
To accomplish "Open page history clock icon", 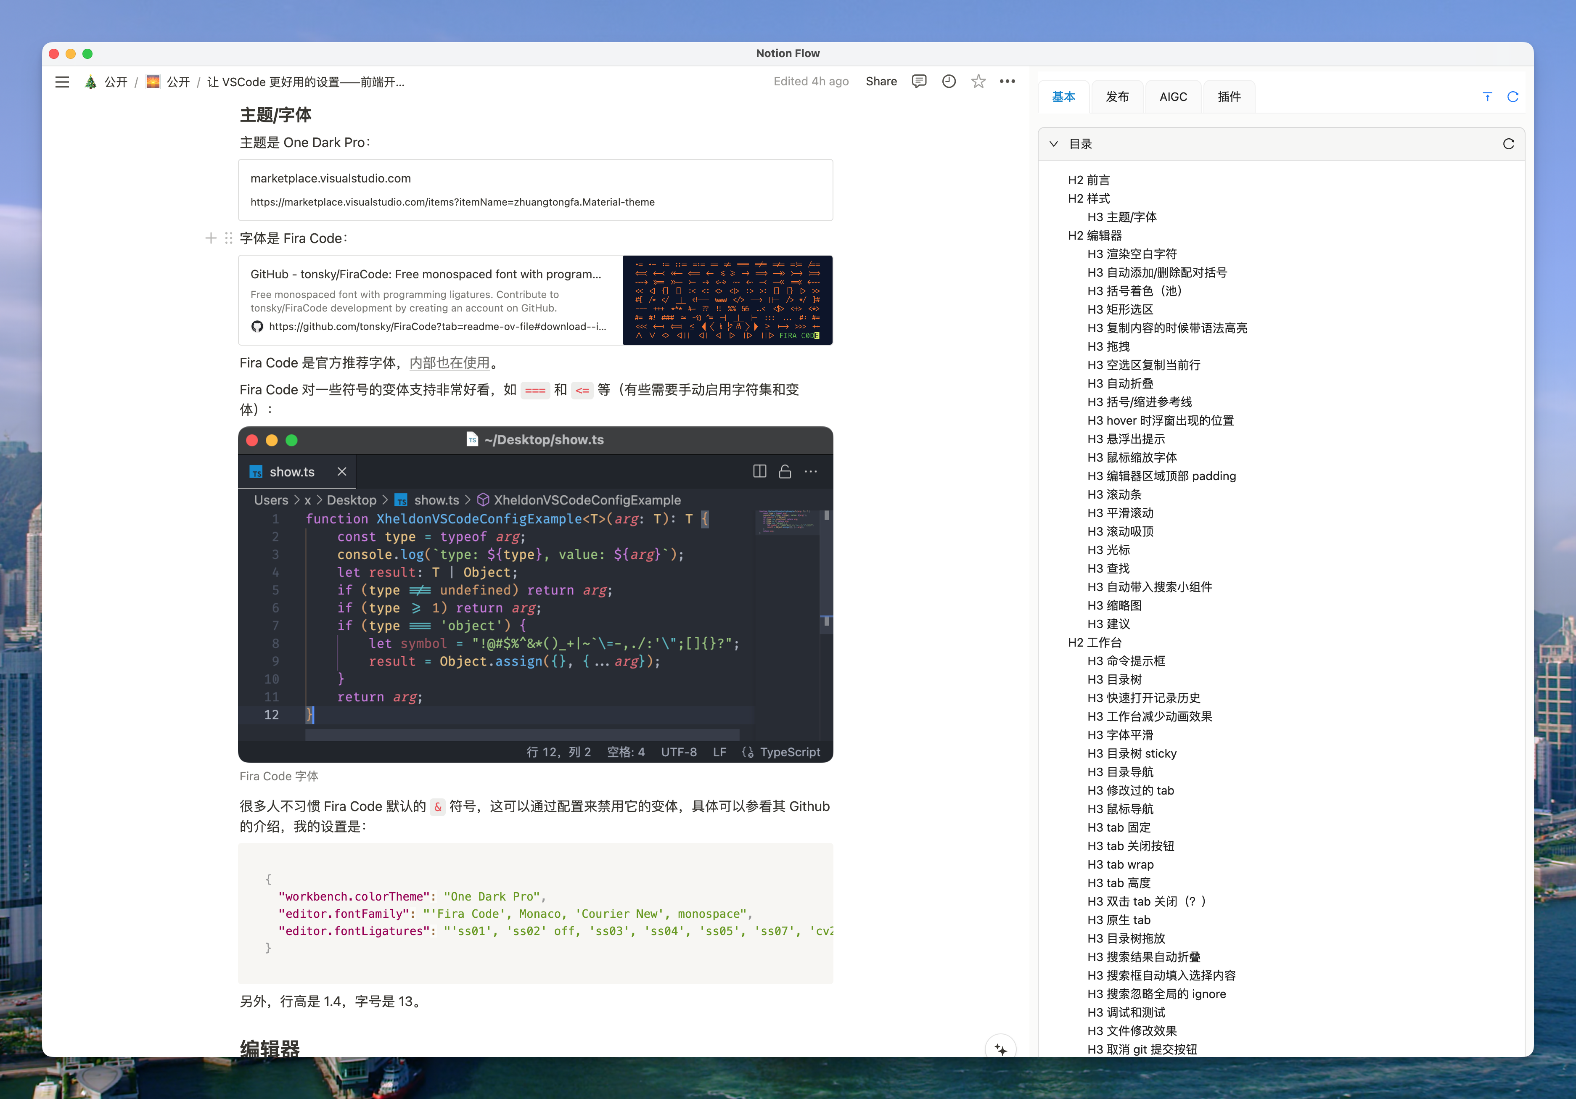I will pyautogui.click(x=949, y=81).
